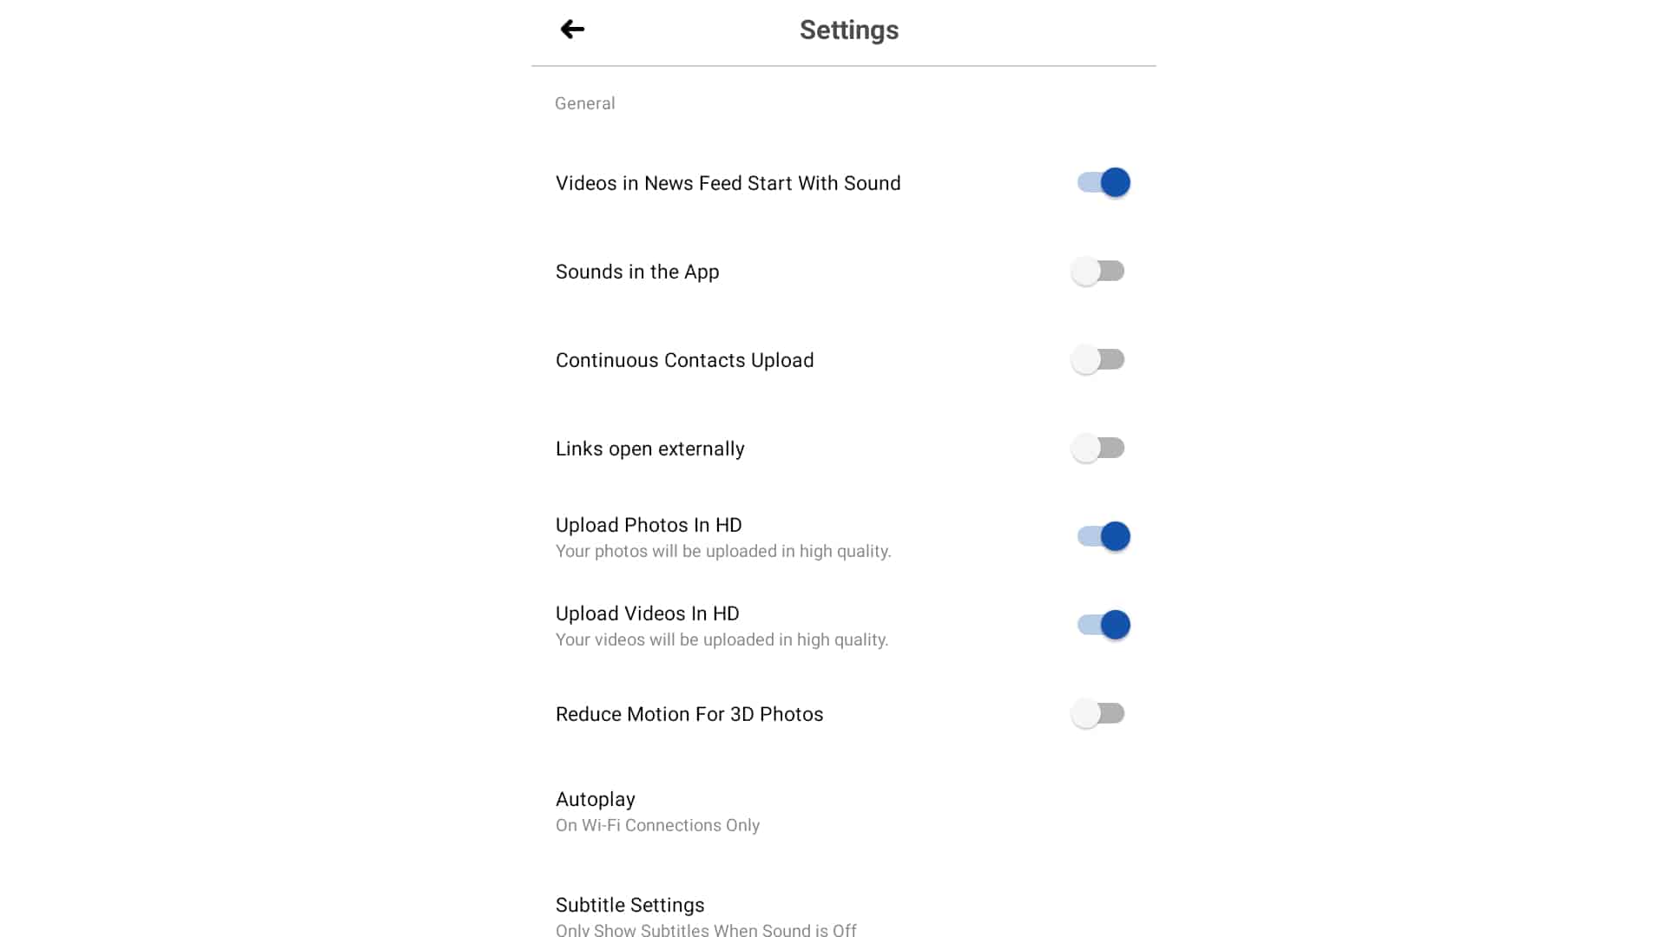The image size is (1667, 937).
Task: Click the "Upload Photos In HD" label text
Action: [649, 525]
